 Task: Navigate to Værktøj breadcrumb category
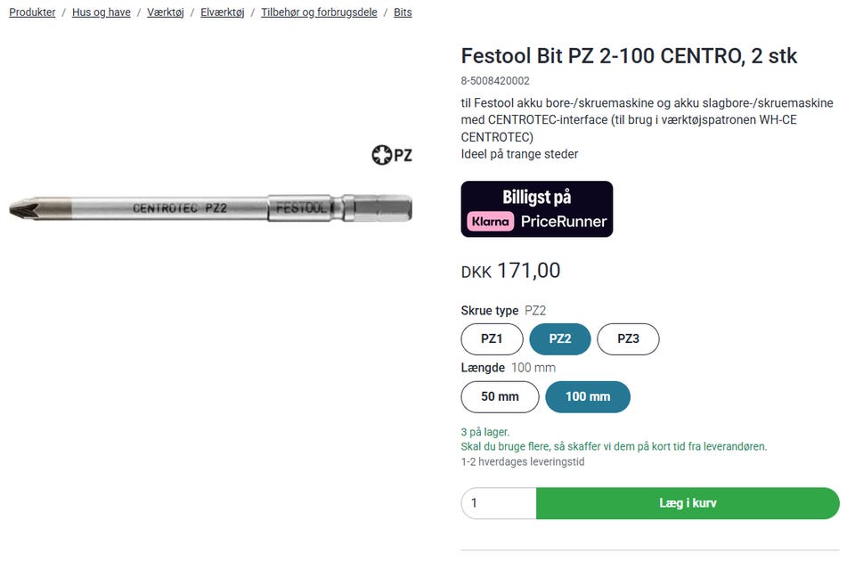point(166,12)
